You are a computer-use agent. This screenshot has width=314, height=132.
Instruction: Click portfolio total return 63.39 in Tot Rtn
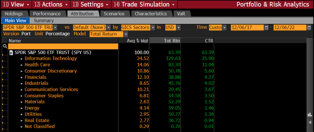pos(175,52)
